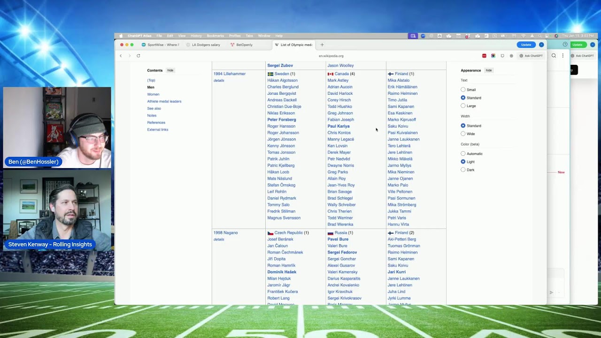Click the colorful circular extension icon
The height and width of the screenshot is (338, 601).
(x=493, y=56)
